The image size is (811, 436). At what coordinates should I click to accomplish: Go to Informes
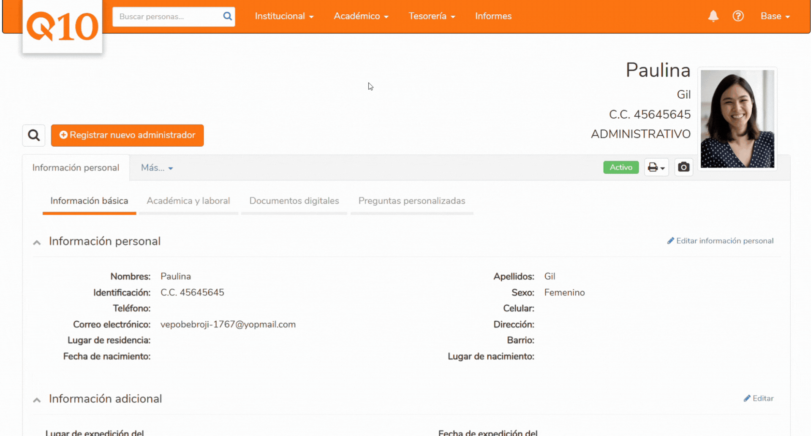pyautogui.click(x=493, y=16)
